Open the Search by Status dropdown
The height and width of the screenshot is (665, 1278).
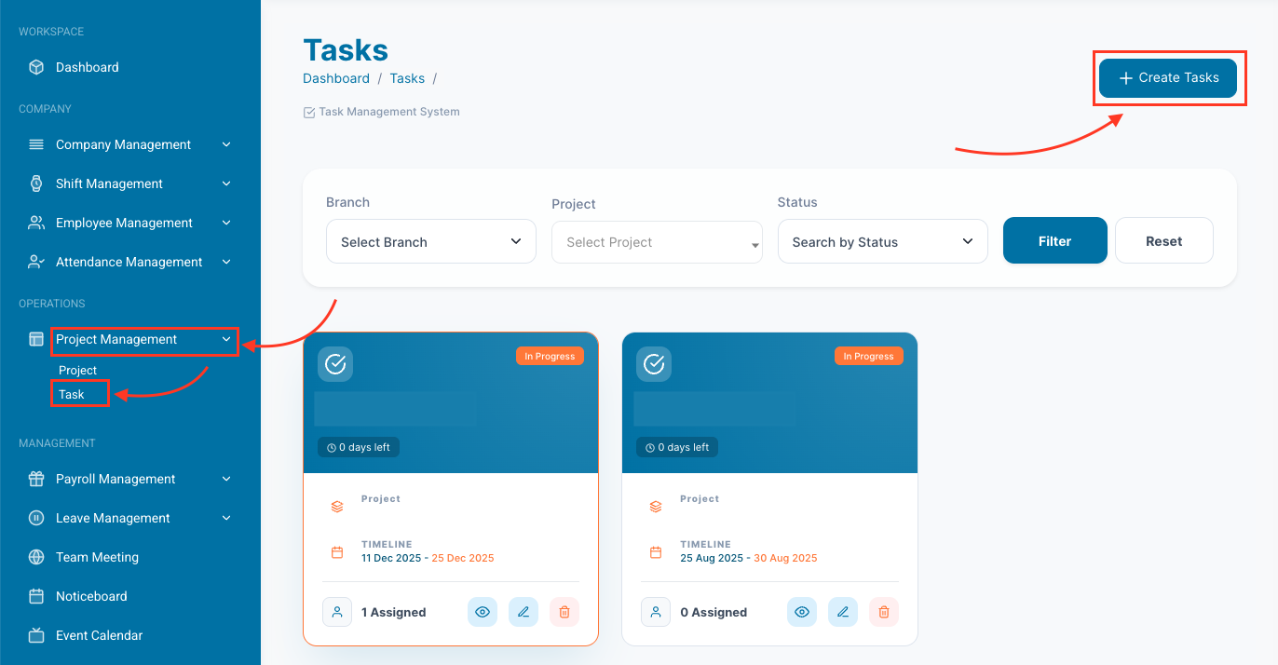882,242
